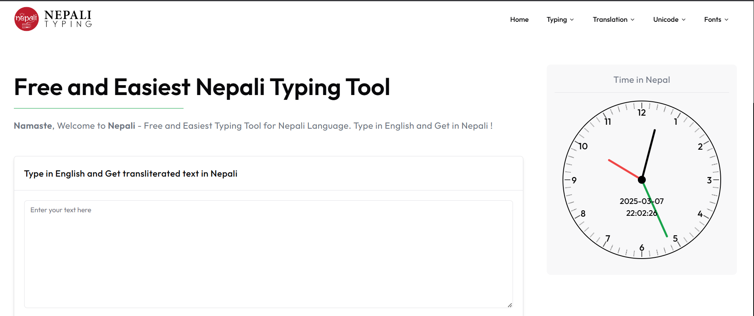Click the bold Namaste welcome text
Screen dimensions: 754x316
[33, 126]
